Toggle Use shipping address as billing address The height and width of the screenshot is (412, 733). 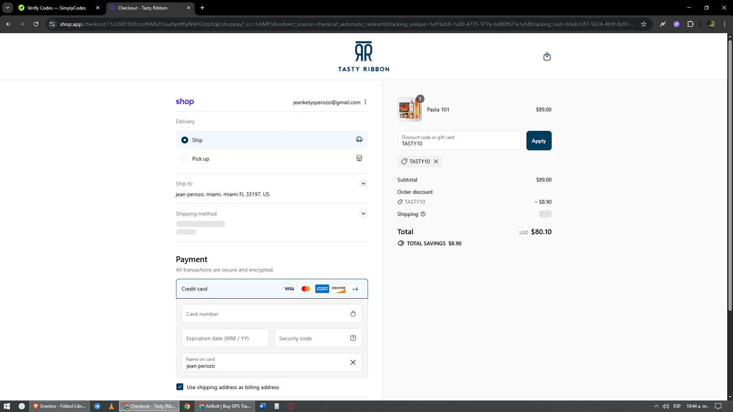[180, 387]
